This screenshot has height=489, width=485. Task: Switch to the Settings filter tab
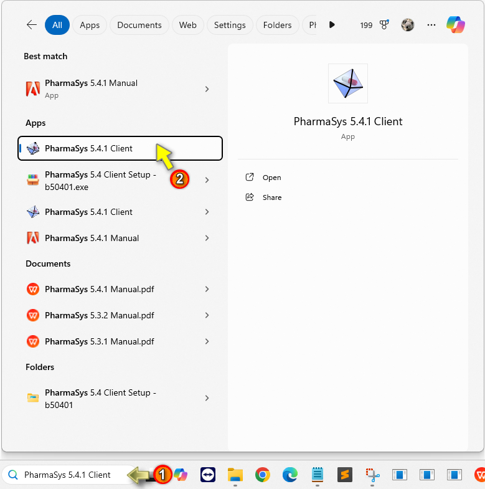[x=230, y=25]
